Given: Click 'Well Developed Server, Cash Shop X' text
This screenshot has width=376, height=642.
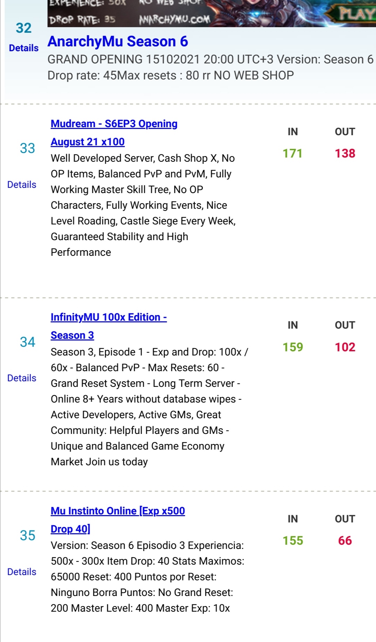Looking at the screenshot, I should point(143,158).
